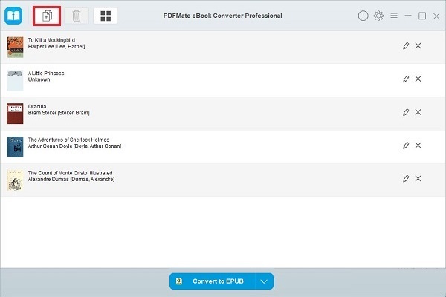Select A Little Princess cover thumbnail
The width and height of the screenshot is (446, 297).
(15, 80)
